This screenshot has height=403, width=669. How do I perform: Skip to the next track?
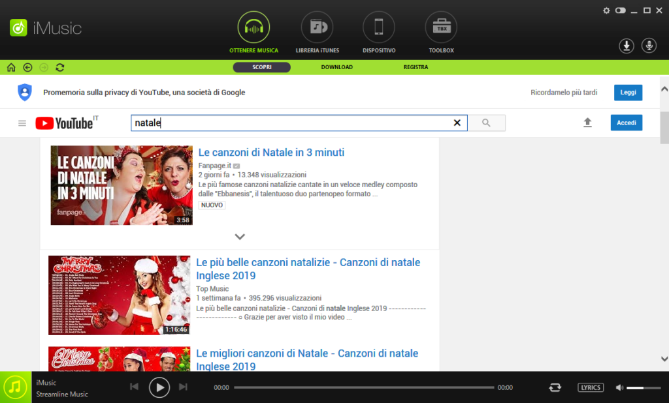[183, 387]
